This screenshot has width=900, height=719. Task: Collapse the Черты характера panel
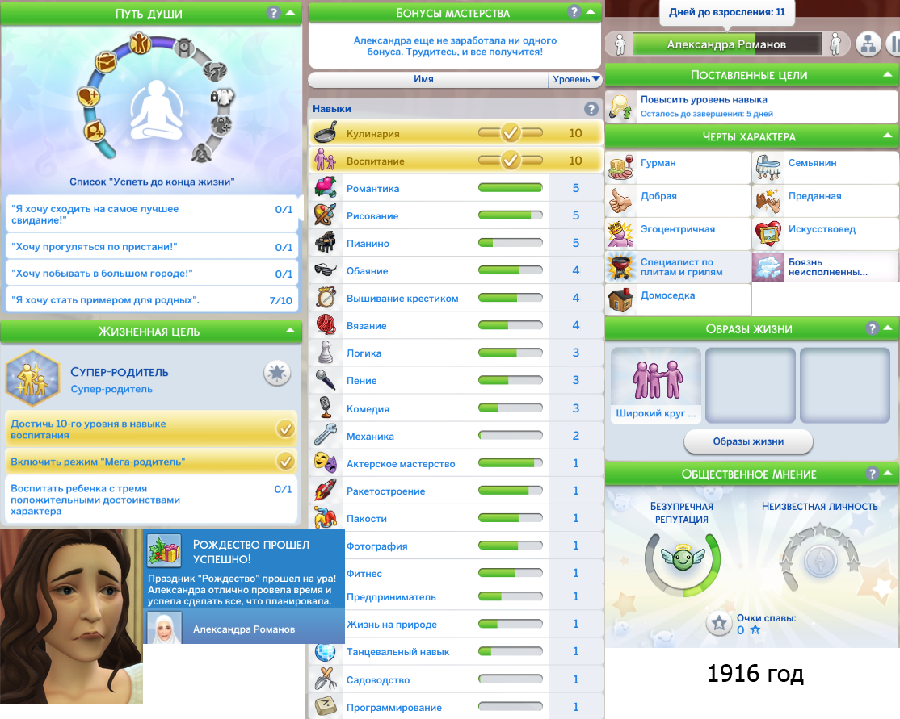888,136
